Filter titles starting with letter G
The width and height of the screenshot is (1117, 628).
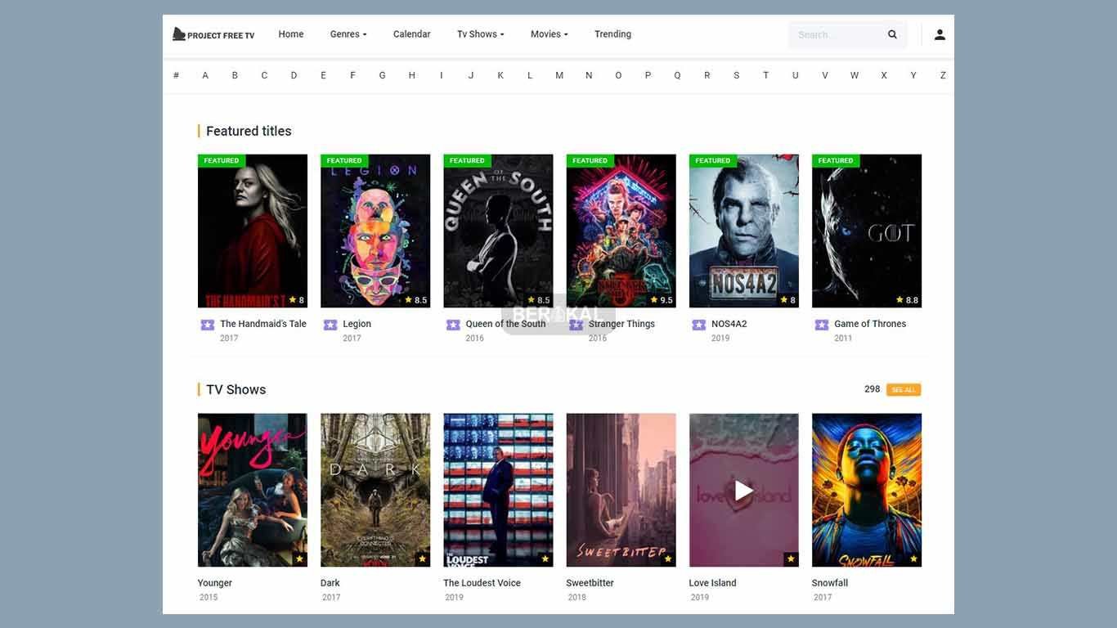(382, 75)
